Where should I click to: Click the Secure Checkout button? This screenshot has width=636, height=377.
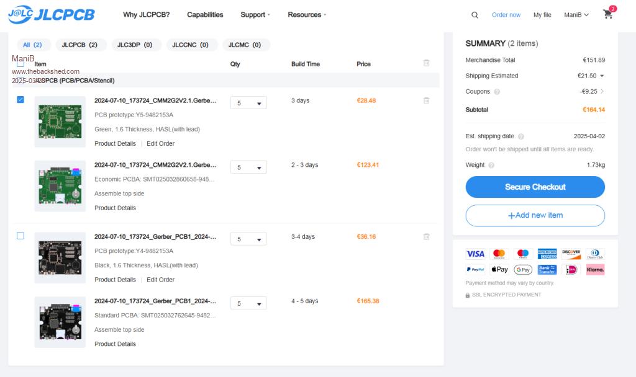pos(535,187)
